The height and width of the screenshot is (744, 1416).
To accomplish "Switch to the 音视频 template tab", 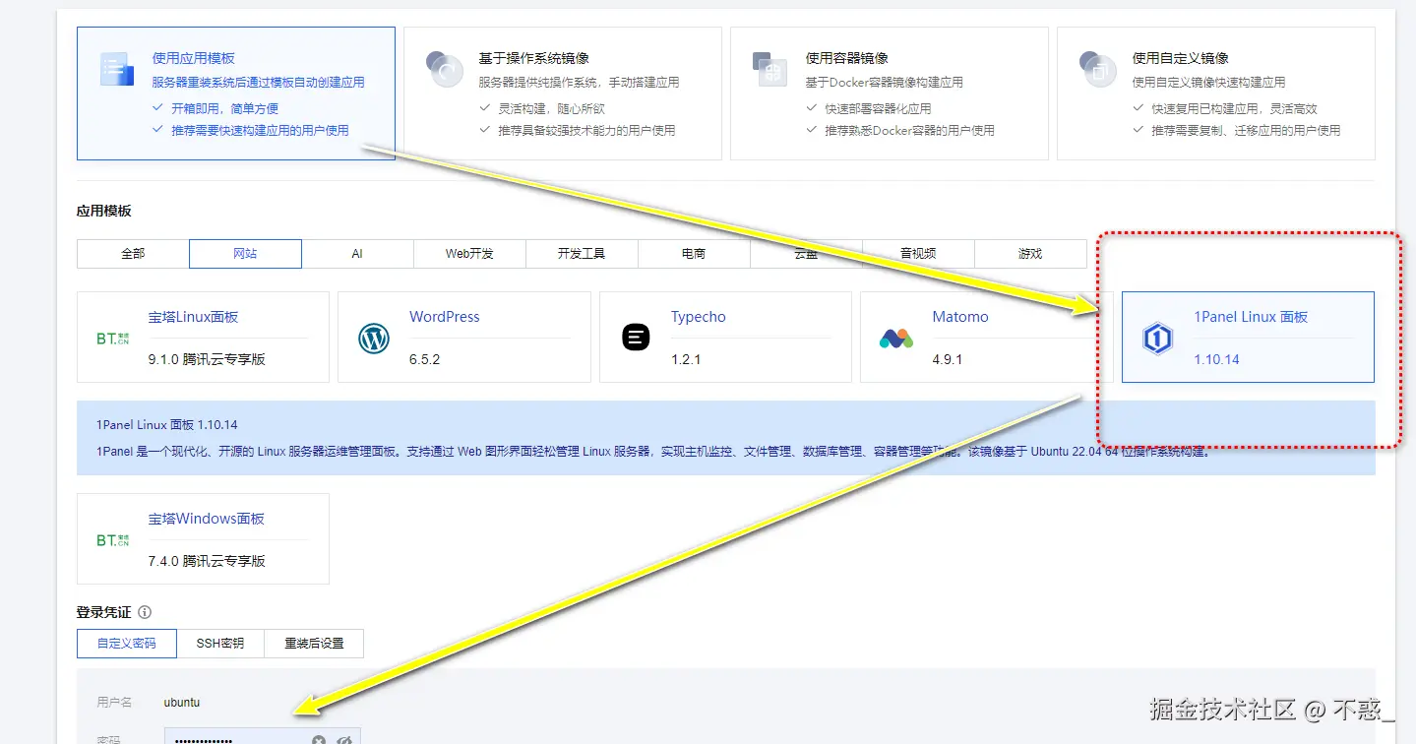I will [x=918, y=254].
